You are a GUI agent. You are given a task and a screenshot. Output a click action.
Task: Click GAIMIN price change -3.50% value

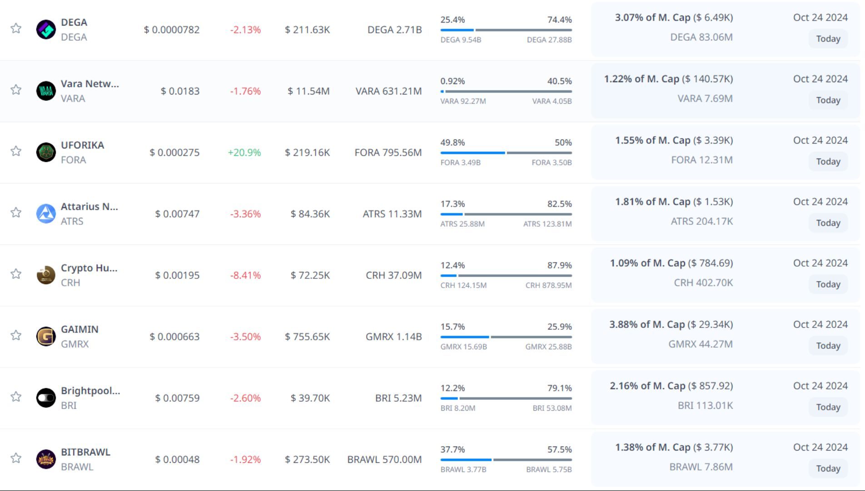click(245, 337)
